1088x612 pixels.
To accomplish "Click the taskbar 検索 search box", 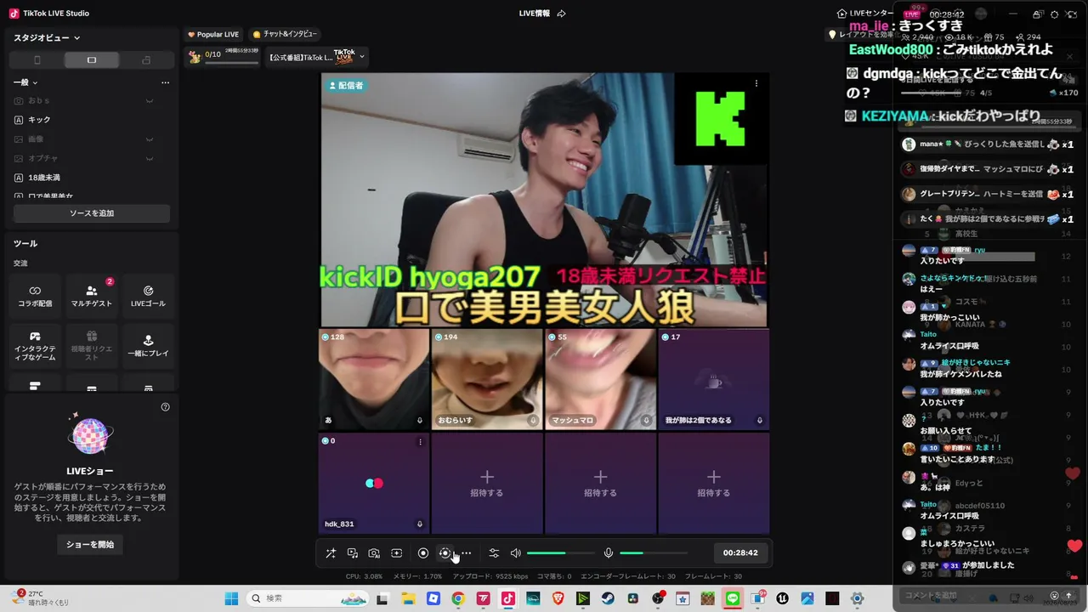I will pyautogui.click(x=309, y=598).
